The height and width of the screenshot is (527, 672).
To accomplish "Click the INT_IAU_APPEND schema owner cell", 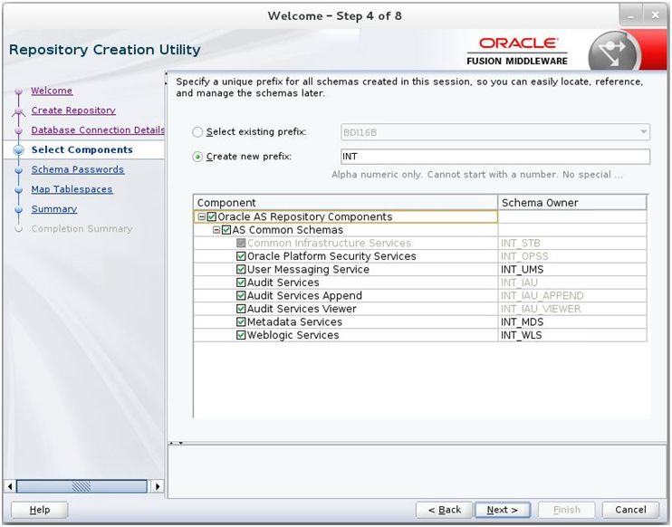I will [572, 295].
